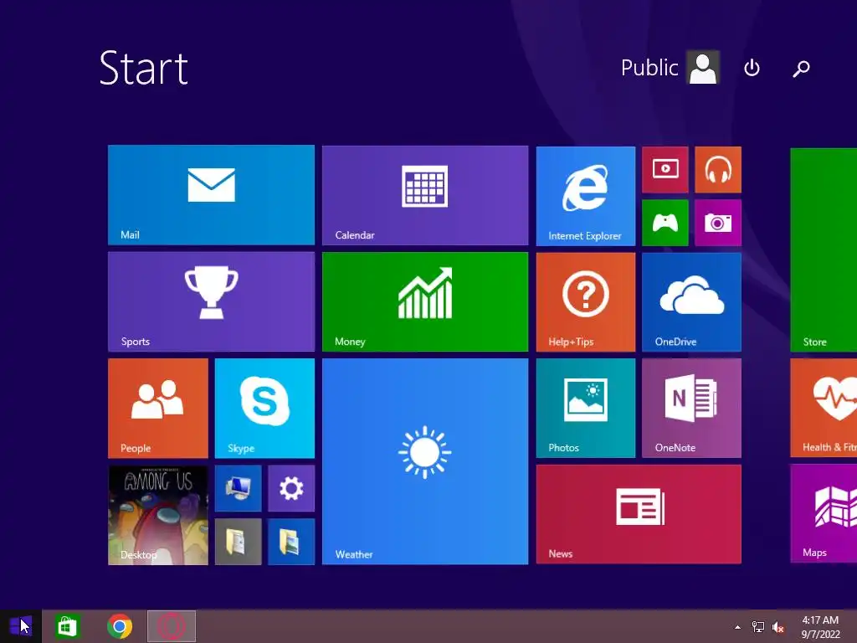This screenshot has width=857, height=643.
Task: Open the Public user account menu
Action: tap(670, 68)
